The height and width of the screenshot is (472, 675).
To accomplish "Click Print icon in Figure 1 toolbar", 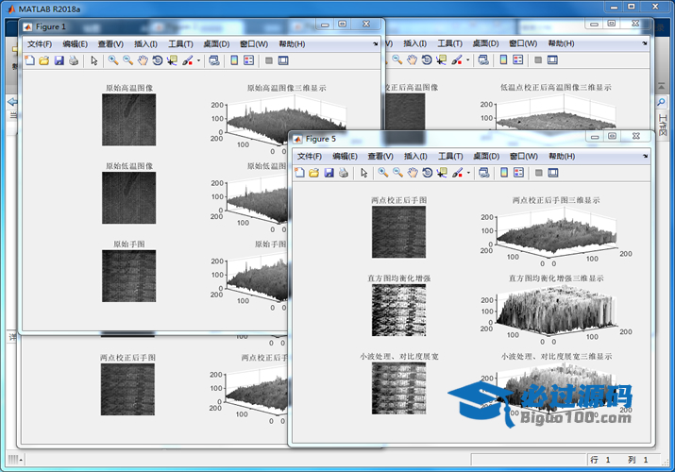I will pyautogui.click(x=74, y=60).
